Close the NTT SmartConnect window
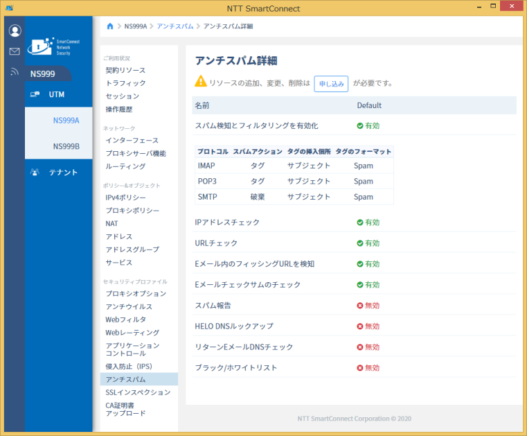The height and width of the screenshot is (436, 527). coord(512,6)
